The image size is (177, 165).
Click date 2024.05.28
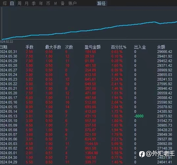pyautogui.click(x=9, y=65)
